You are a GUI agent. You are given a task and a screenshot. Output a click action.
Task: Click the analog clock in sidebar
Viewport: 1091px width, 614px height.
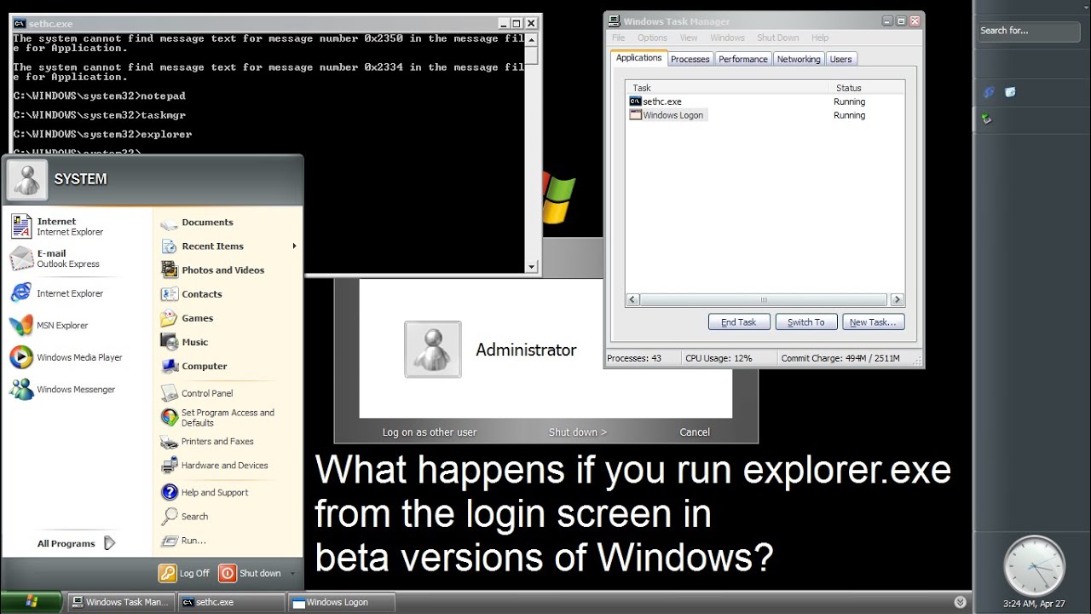click(1034, 565)
